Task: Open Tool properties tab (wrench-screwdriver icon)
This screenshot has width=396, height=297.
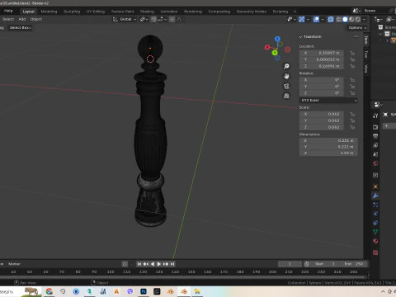Action: point(375,115)
